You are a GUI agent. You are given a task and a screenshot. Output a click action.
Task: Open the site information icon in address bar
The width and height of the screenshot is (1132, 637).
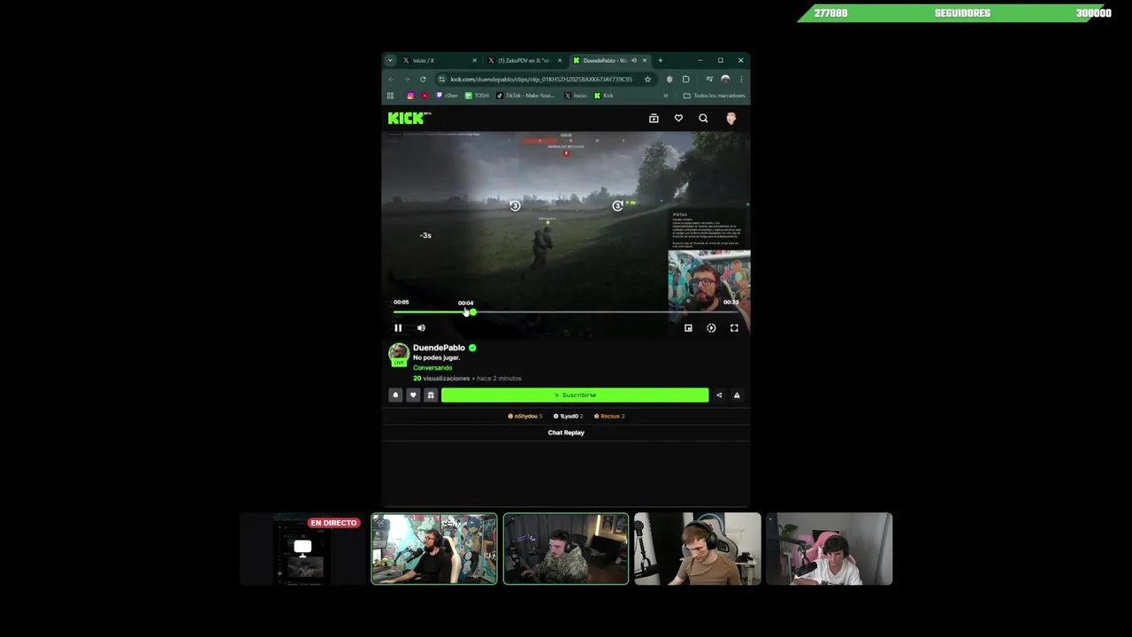tap(441, 79)
